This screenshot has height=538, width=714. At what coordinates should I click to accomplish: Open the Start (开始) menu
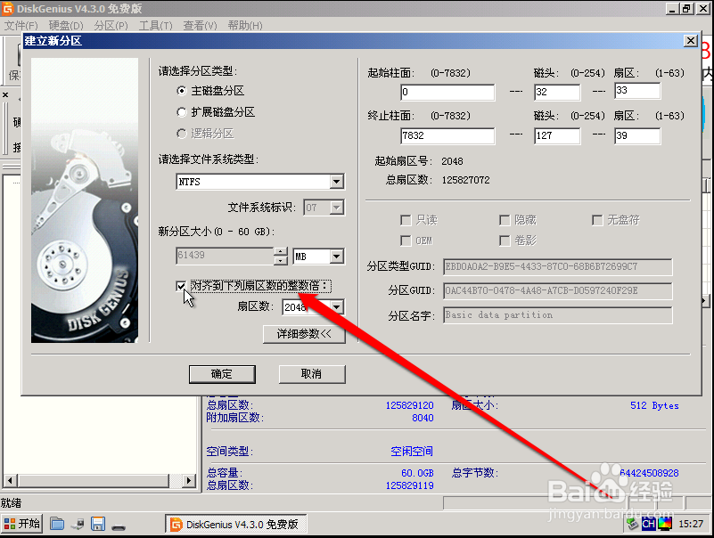pos(20,524)
